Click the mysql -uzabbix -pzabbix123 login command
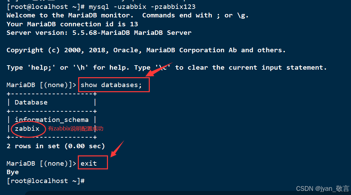 coord(142,7)
